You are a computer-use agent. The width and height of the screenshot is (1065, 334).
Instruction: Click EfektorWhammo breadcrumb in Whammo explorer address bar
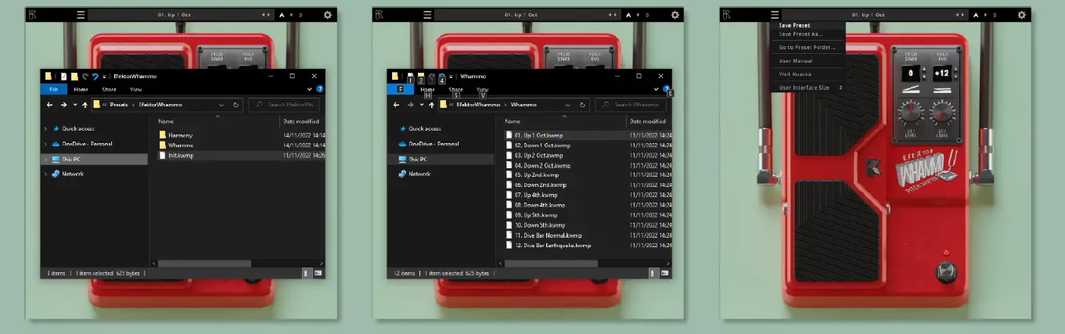[479, 104]
